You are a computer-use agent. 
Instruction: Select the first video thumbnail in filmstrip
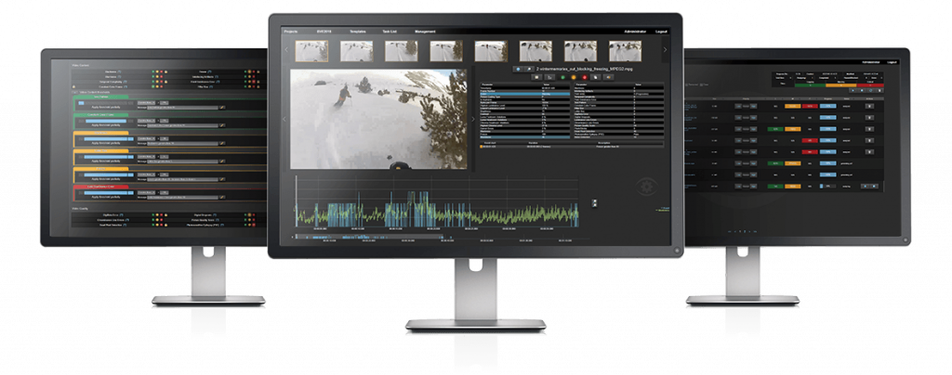tap(312, 50)
